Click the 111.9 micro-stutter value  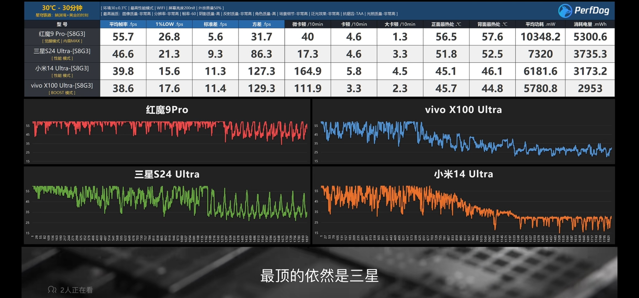click(x=308, y=88)
